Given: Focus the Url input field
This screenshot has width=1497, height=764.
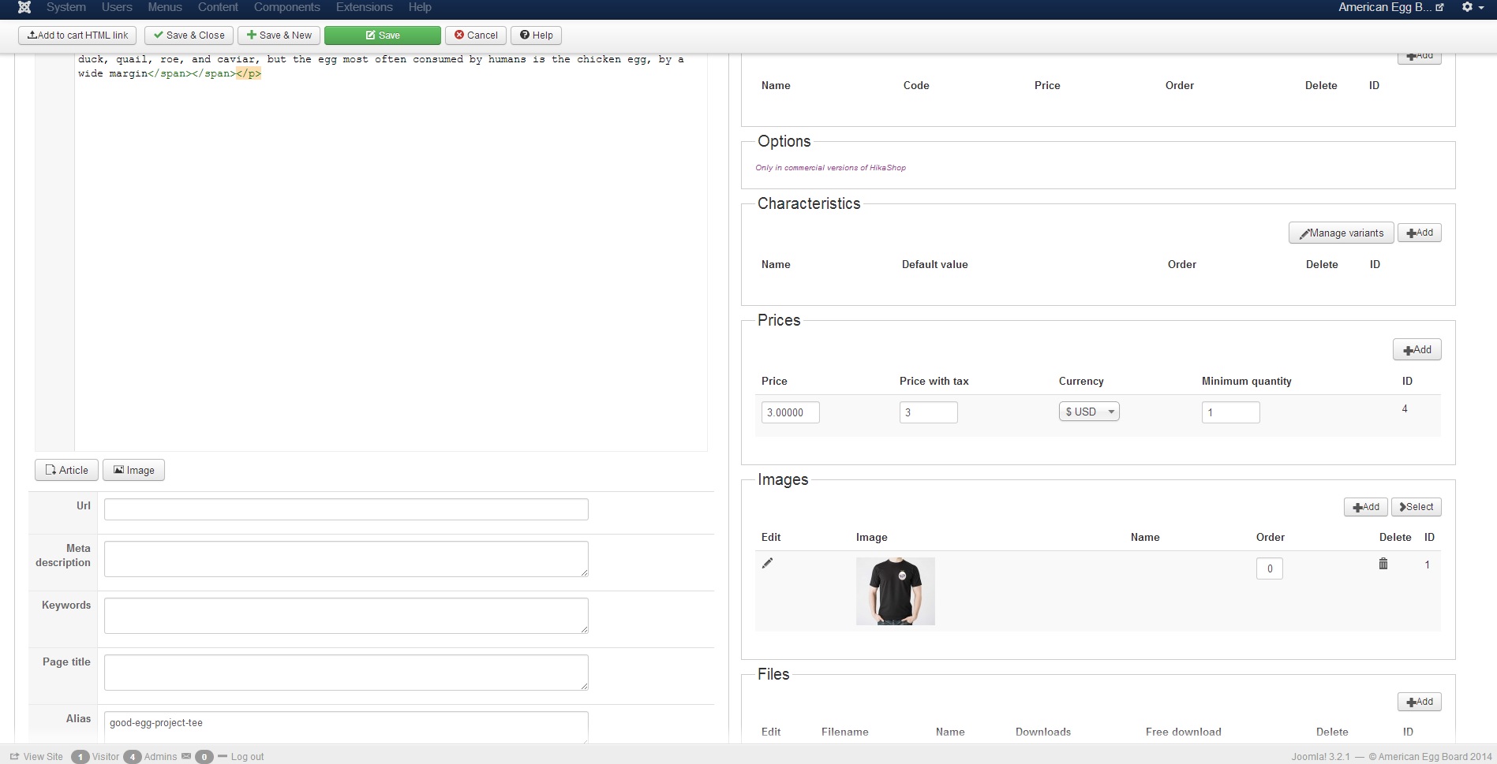Looking at the screenshot, I should [346, 509].
